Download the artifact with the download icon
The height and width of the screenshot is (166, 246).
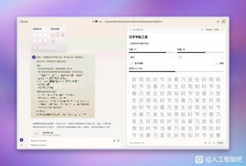[214, 143]
